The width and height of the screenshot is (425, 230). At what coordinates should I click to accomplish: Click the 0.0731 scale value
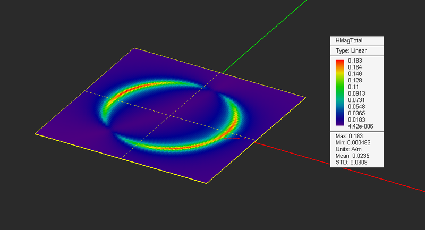click(356, 100)
